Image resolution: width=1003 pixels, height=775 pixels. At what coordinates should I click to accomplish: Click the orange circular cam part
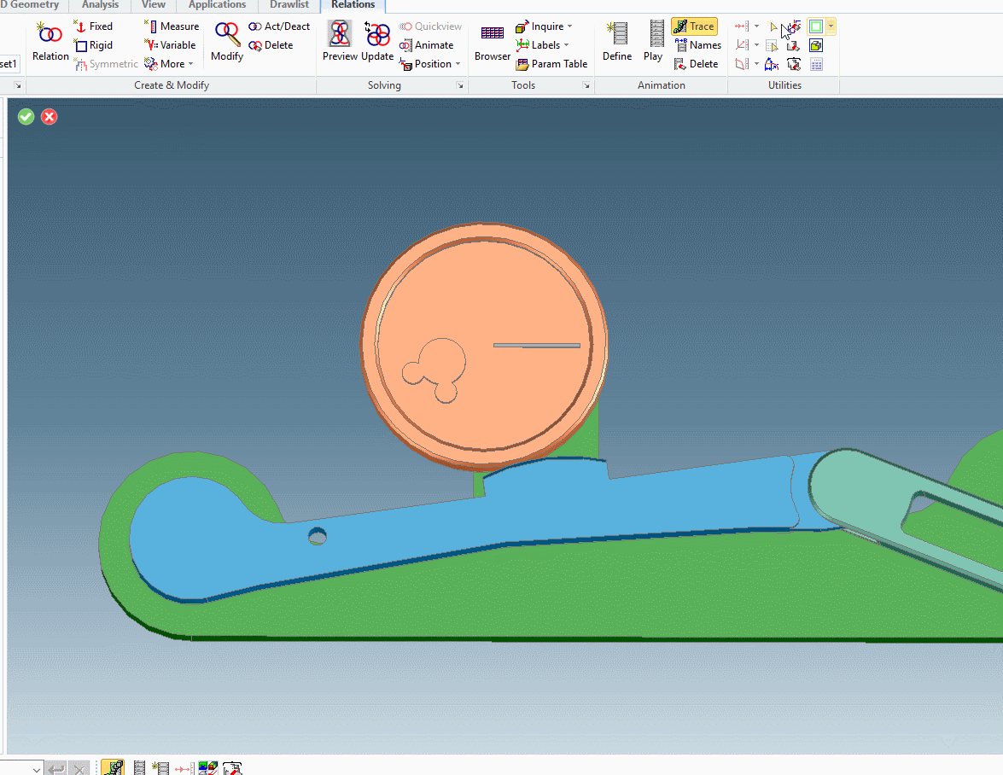click(x=484, y=347)
